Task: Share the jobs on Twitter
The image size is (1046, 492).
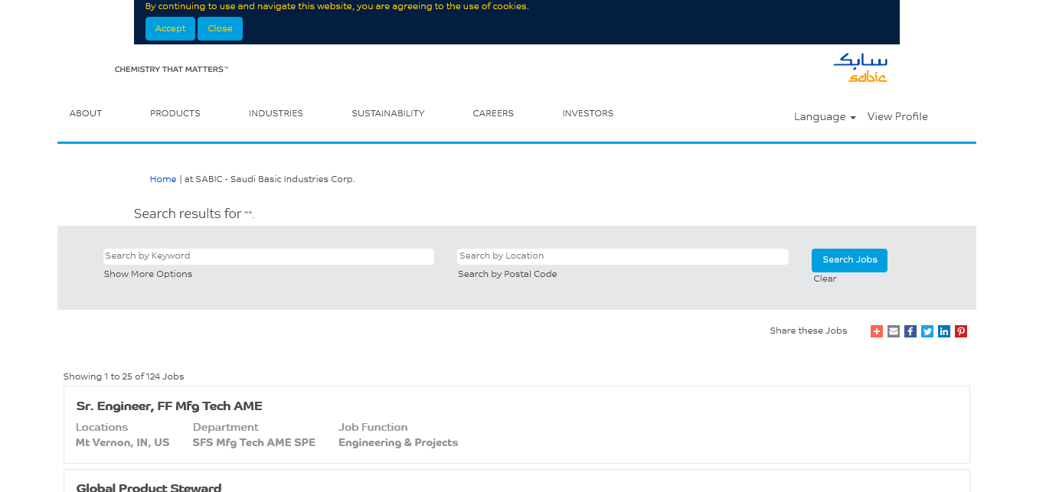Action: [927, 331]
